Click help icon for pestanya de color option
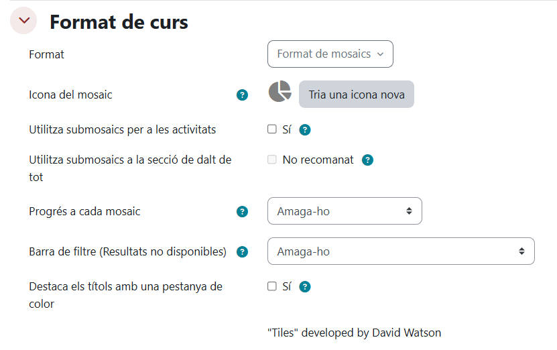The image size is (557, 350). pos(305,287)
